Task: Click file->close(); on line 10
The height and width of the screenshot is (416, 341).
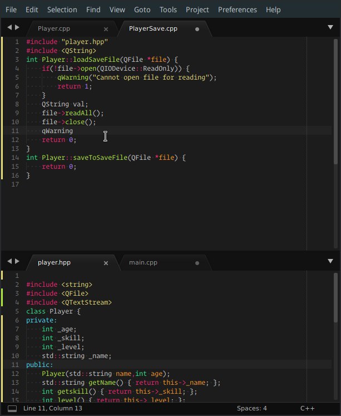Action: 69,122
